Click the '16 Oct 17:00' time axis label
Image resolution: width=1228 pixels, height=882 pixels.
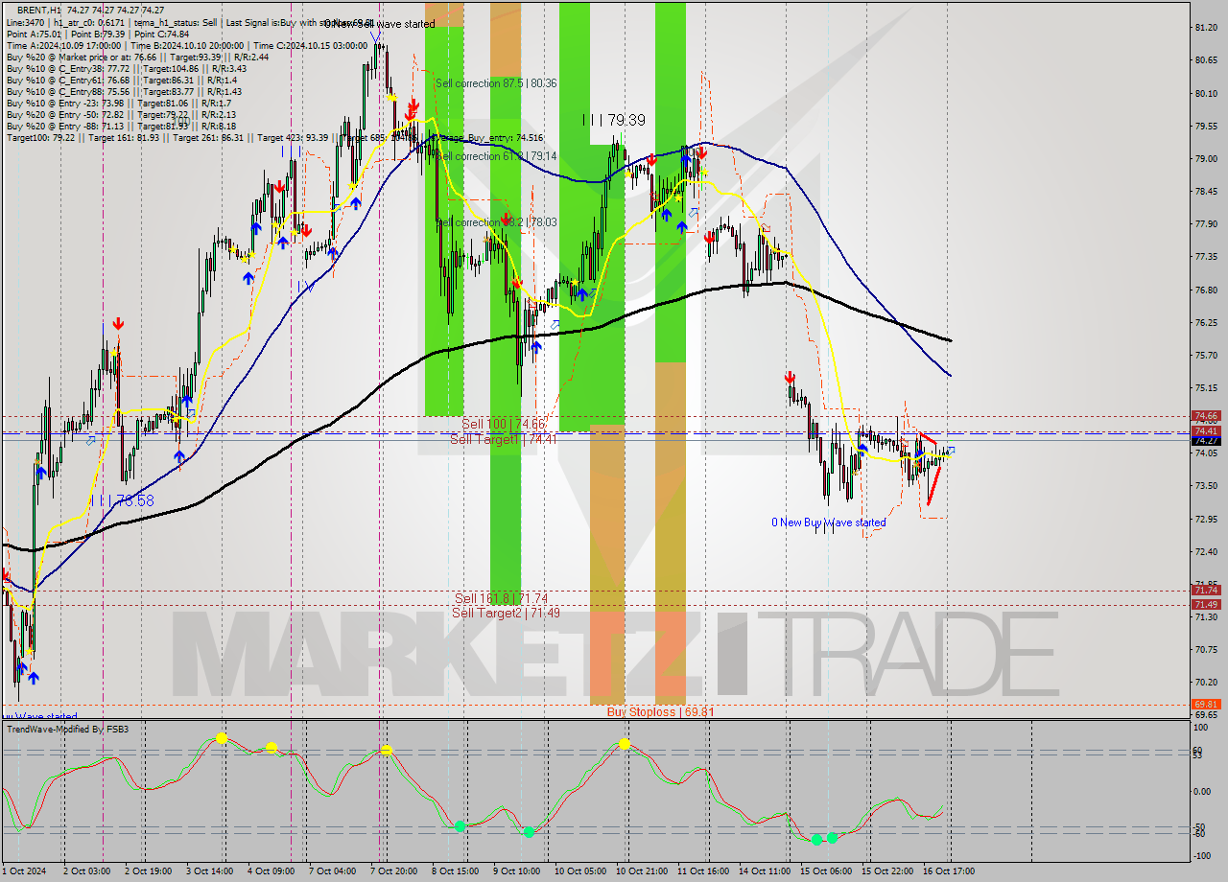pos(949,871)
